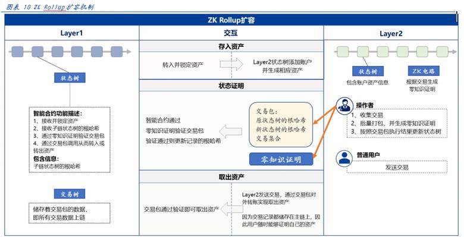Click the box 储存着交易包的数据
This screenshot has width=464, height=237.
[70, 214]
